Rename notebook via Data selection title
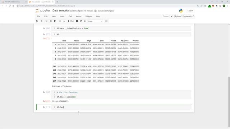This screenshot has width=230, height=129. click(x=61, y=11)
